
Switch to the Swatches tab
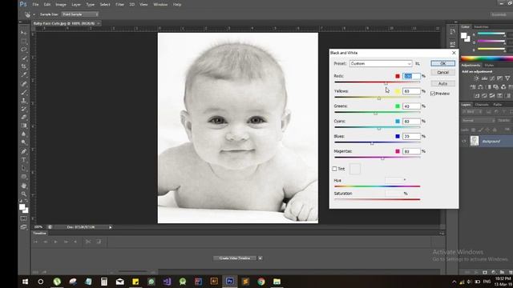481,26
